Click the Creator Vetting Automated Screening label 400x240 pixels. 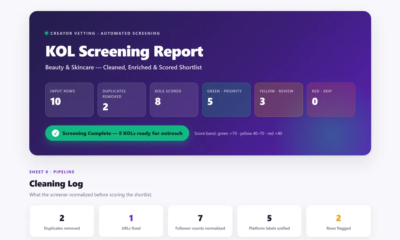[105, 33]
